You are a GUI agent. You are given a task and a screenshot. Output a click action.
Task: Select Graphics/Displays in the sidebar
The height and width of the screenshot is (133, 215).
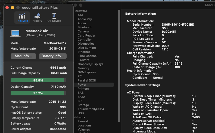click(x=90, y=64)
